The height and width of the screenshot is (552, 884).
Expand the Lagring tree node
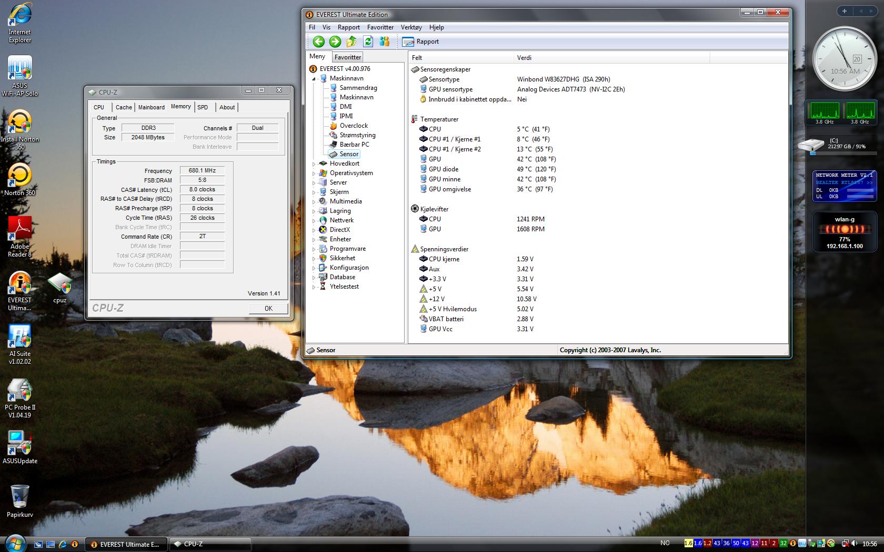(x=314, y=211)
